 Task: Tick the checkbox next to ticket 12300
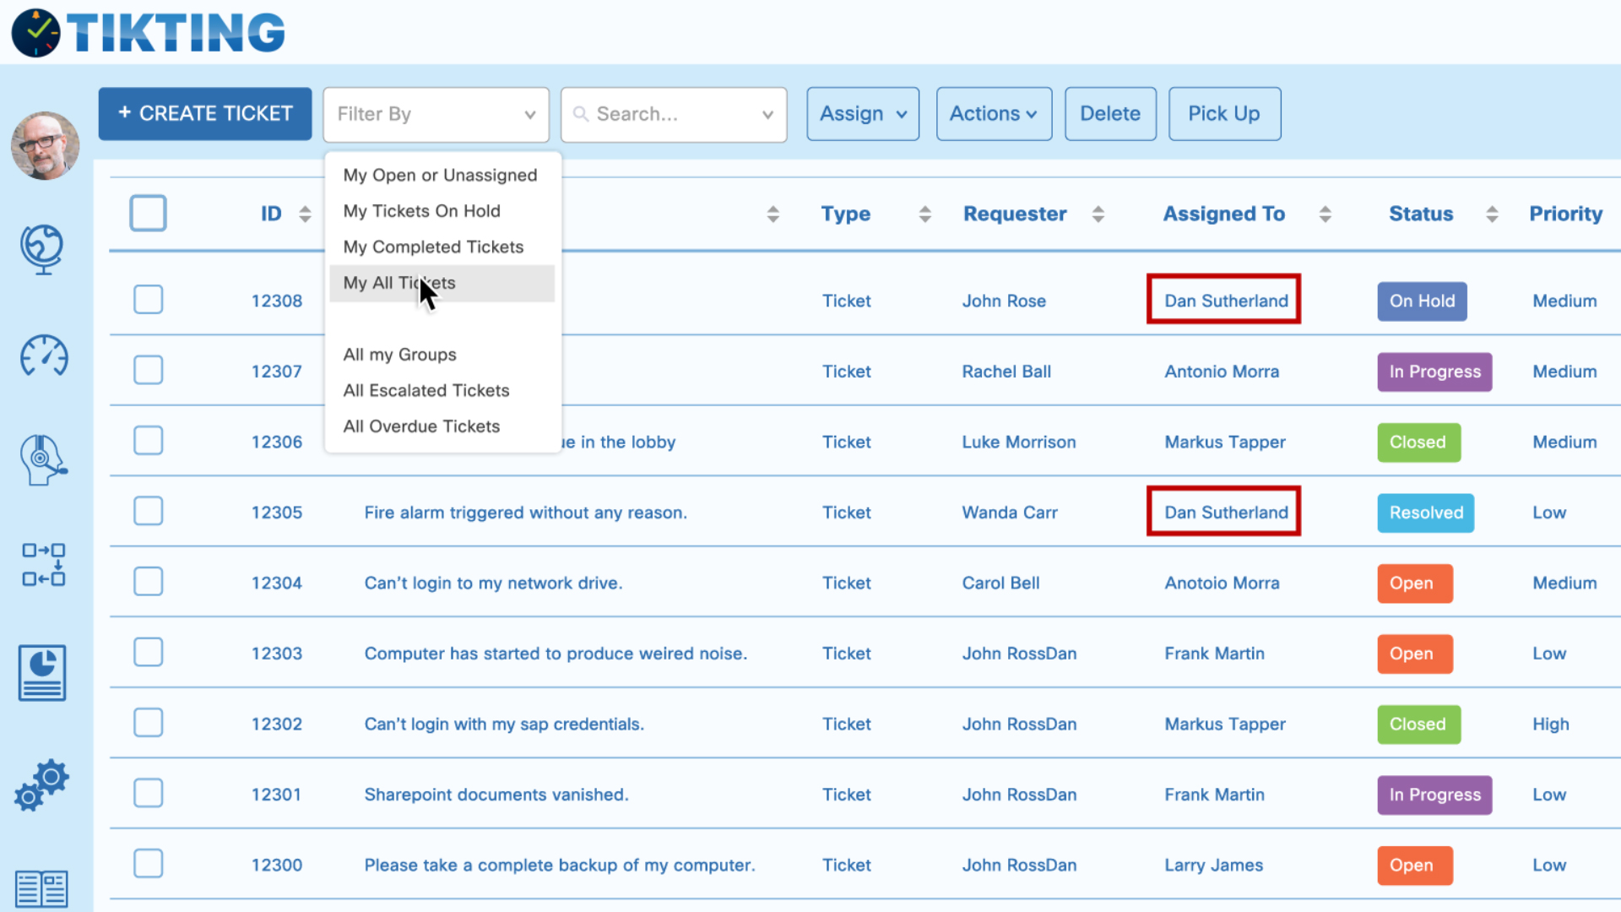click(x=148, y=863)
